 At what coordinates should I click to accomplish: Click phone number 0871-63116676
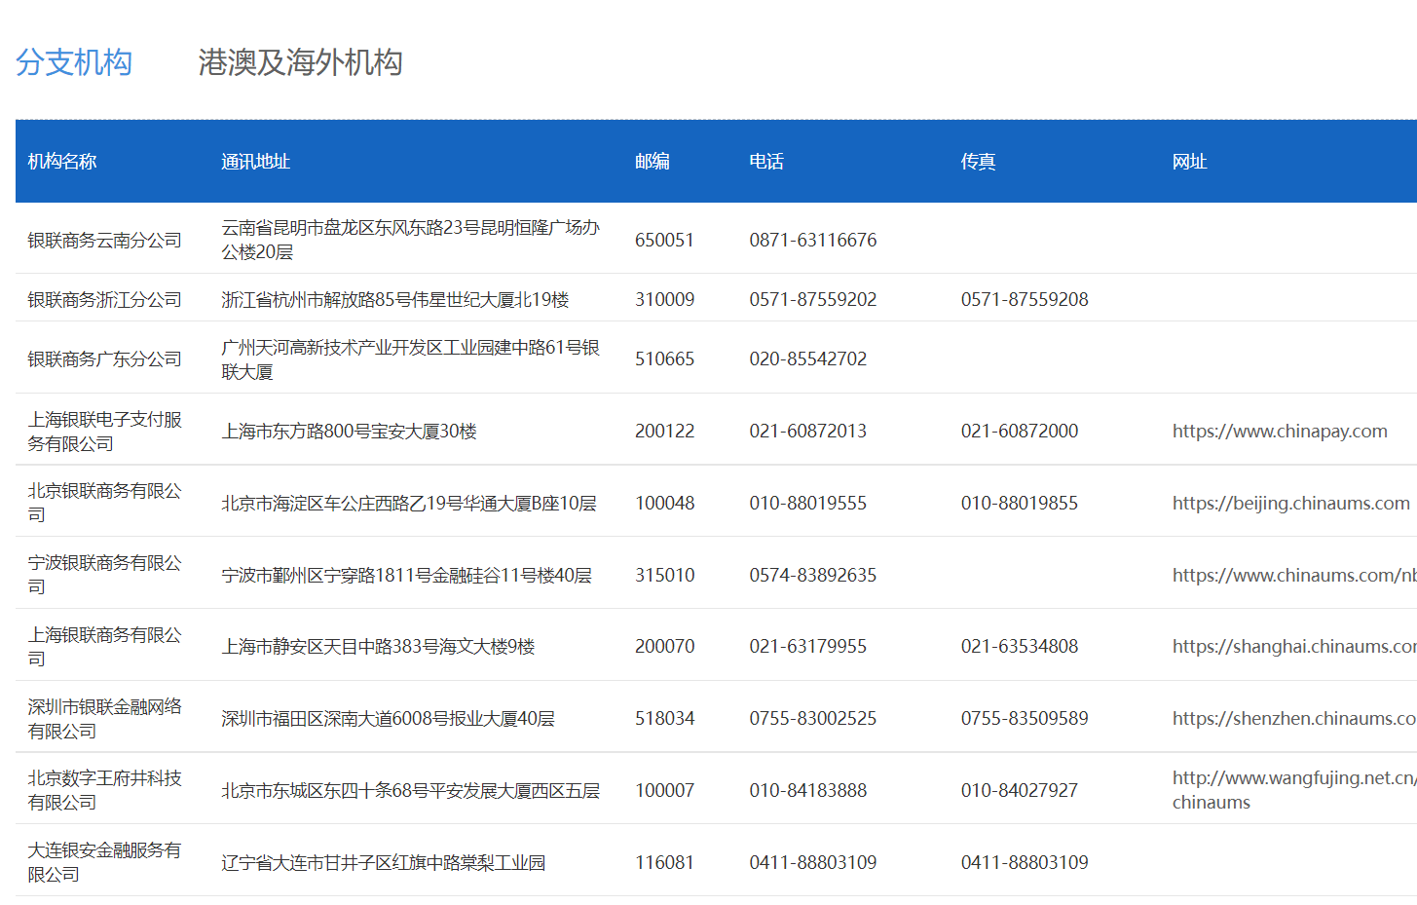(813, 240)
